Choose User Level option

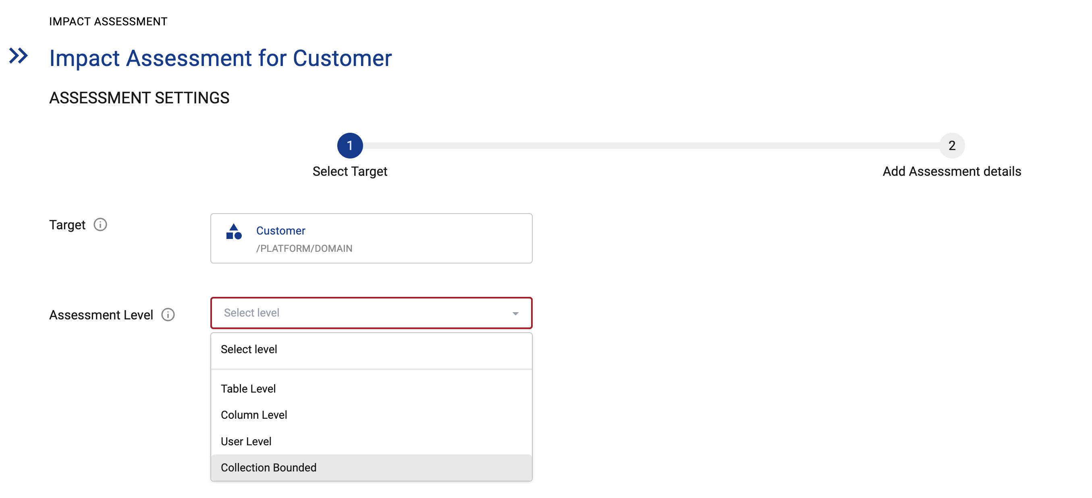[x=246, y=441]
